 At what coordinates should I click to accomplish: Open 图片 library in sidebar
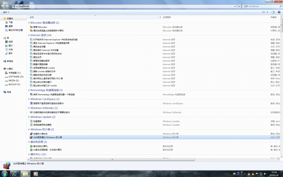(x=9, y=46)
